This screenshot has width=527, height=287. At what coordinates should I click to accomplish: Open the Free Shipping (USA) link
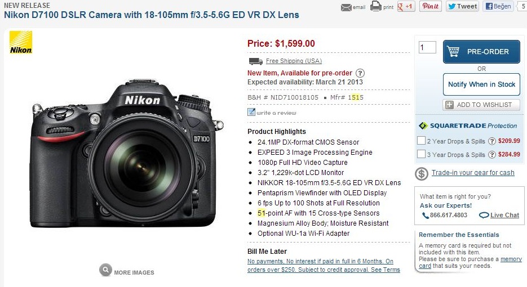click(x=294, y=61)
